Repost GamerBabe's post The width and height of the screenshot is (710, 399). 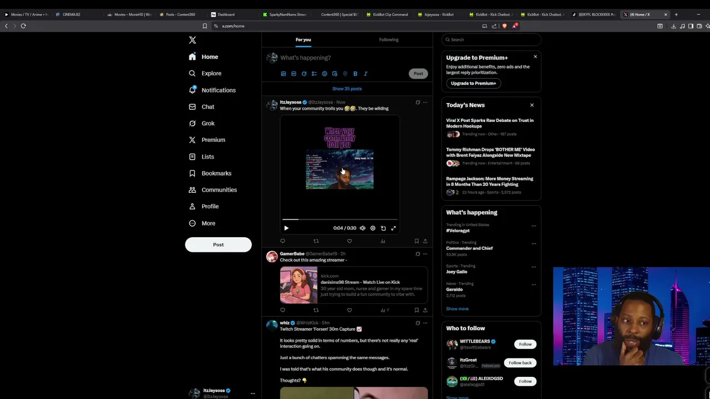tap(316, 310)
